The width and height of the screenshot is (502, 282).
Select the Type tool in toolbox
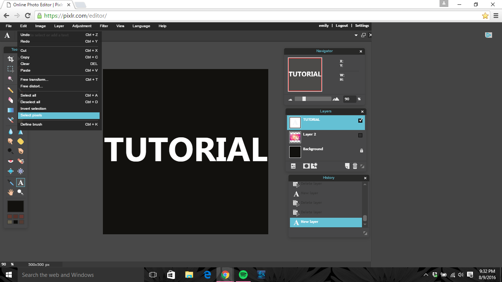(21, 182)
